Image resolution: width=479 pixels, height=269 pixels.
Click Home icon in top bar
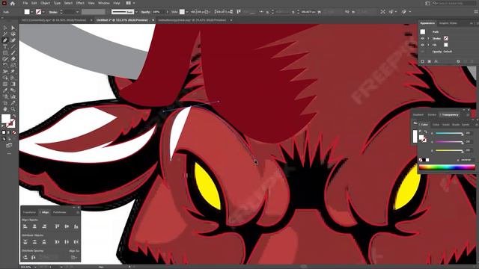pyautogui.click(x=13, y=3)
